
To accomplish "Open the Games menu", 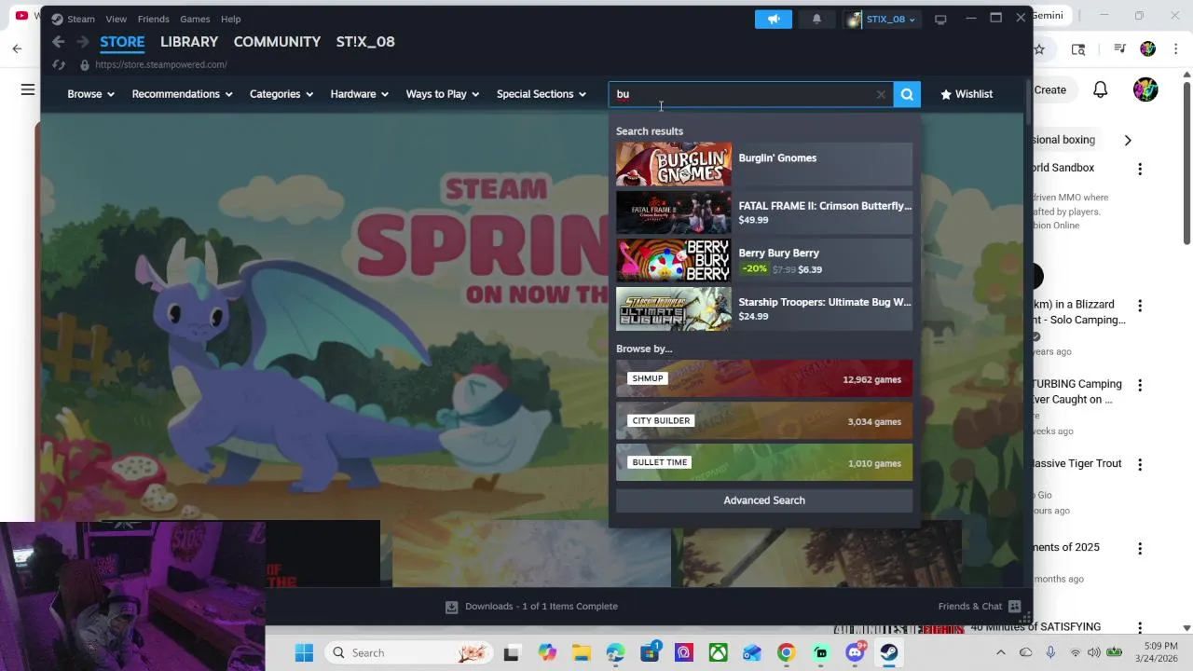I will (195, 19).
